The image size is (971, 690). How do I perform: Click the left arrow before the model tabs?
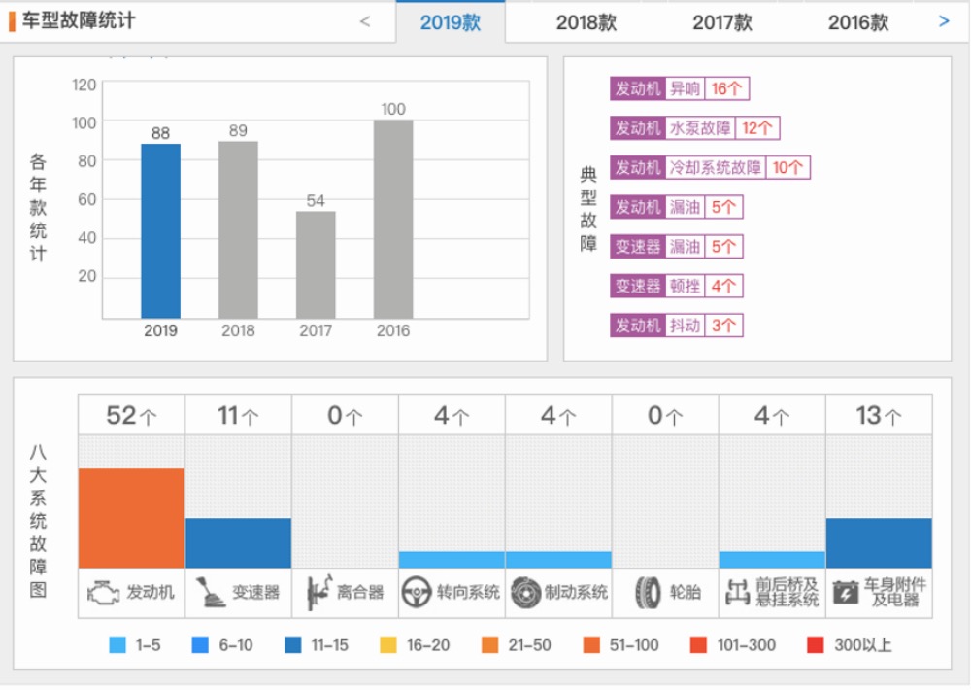(x=365, y=20)
